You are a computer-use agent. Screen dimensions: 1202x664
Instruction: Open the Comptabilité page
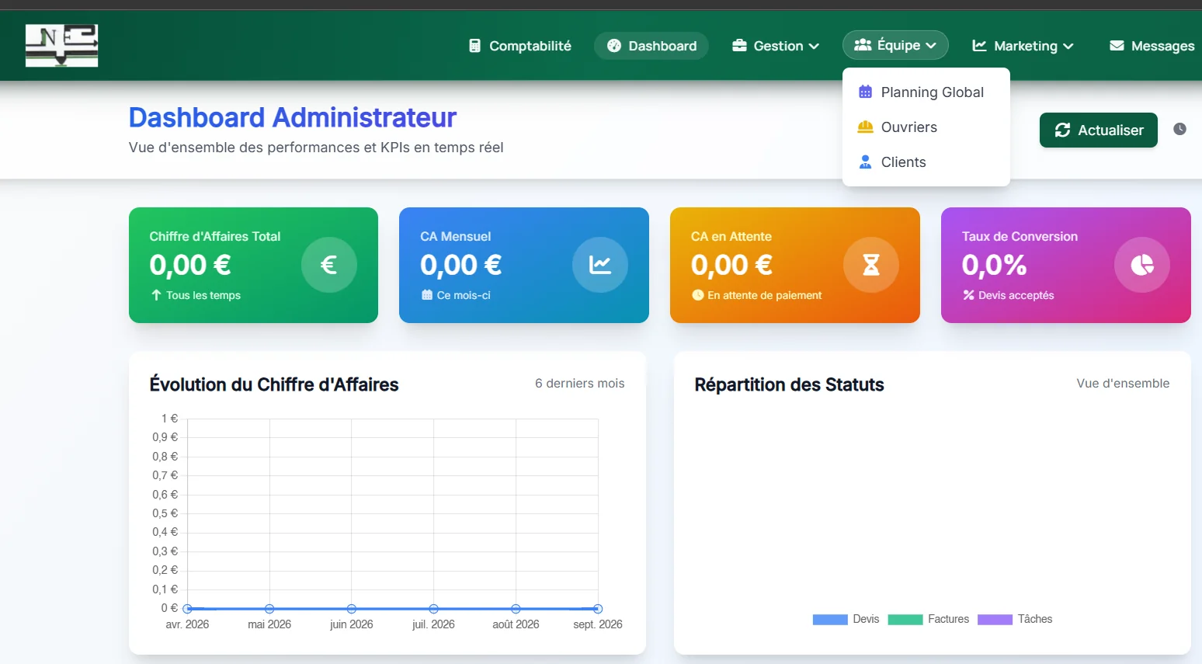(x=520, y=46)
